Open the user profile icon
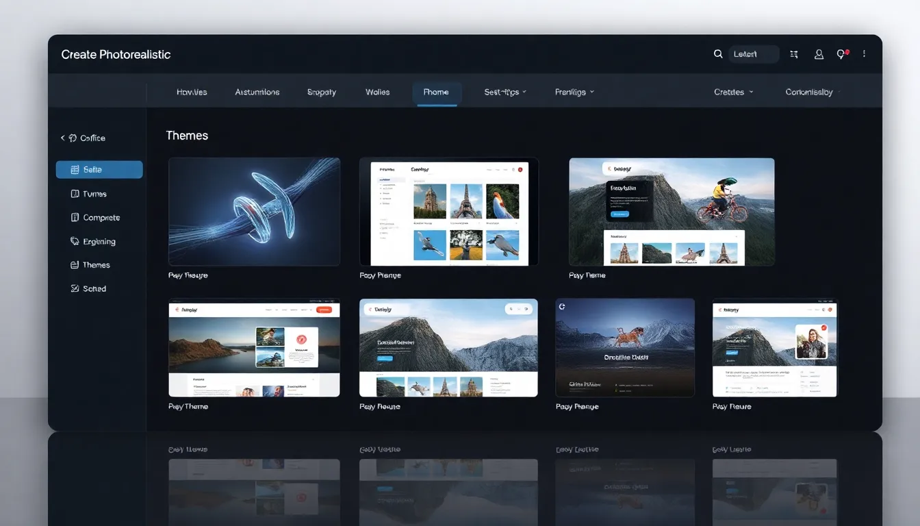This screenshot has height=526, width=920. [819, 54]
